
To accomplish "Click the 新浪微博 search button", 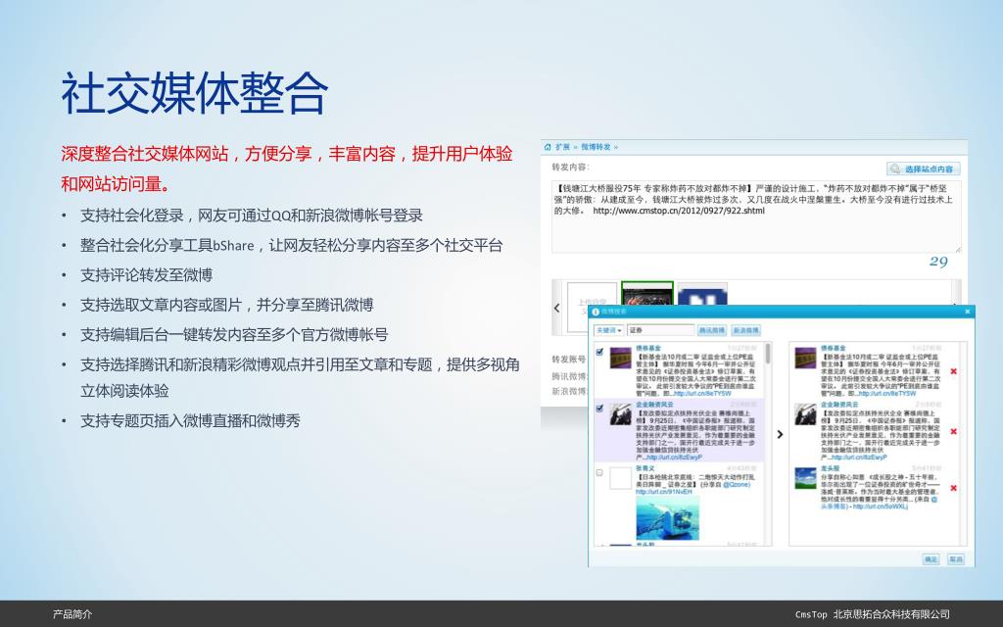I will click(x=745, y=330).
